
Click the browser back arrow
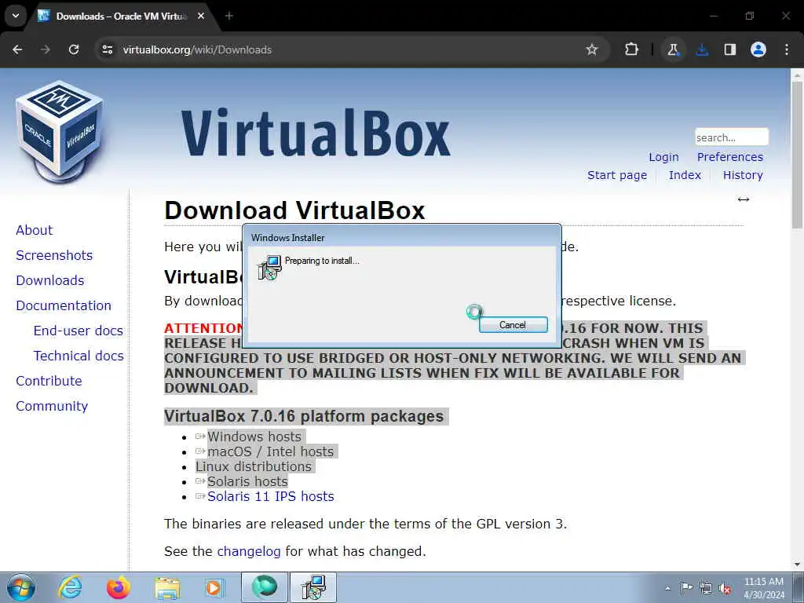click(x=17, y=49)
